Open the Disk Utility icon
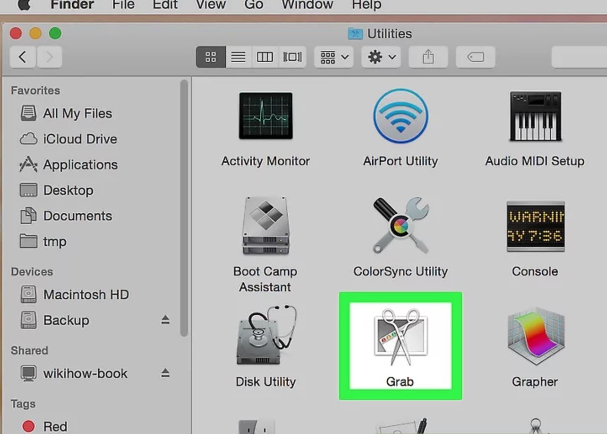 pos(267,335)
